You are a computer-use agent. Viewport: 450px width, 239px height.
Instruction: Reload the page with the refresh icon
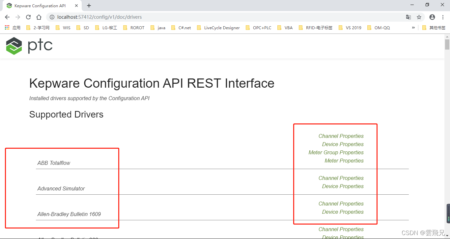(28, 17)
